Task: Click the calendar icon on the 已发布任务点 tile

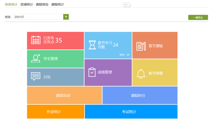Action: pos(36,40)
